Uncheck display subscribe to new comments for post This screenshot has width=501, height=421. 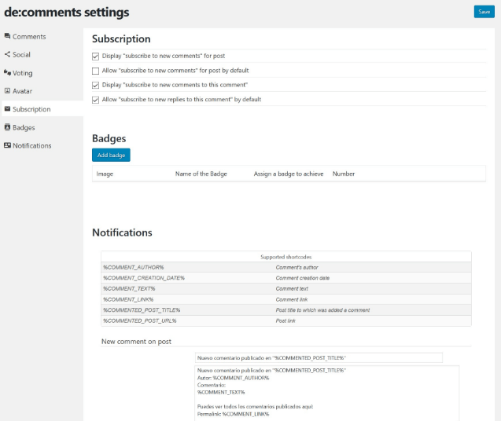[96, 57]
